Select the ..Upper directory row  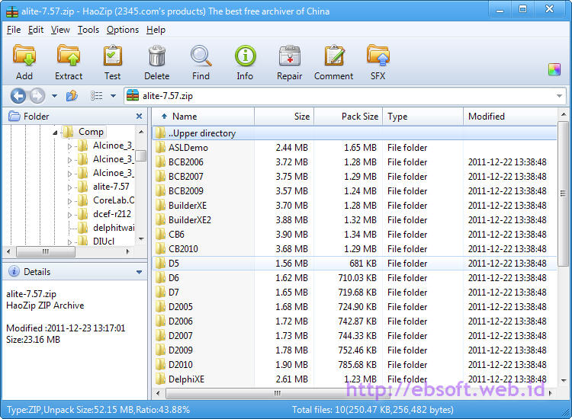(355, 133)
